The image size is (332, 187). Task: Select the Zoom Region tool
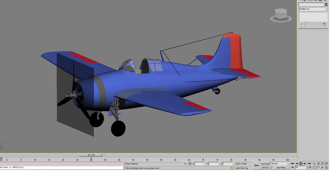(x=314, y=167)
